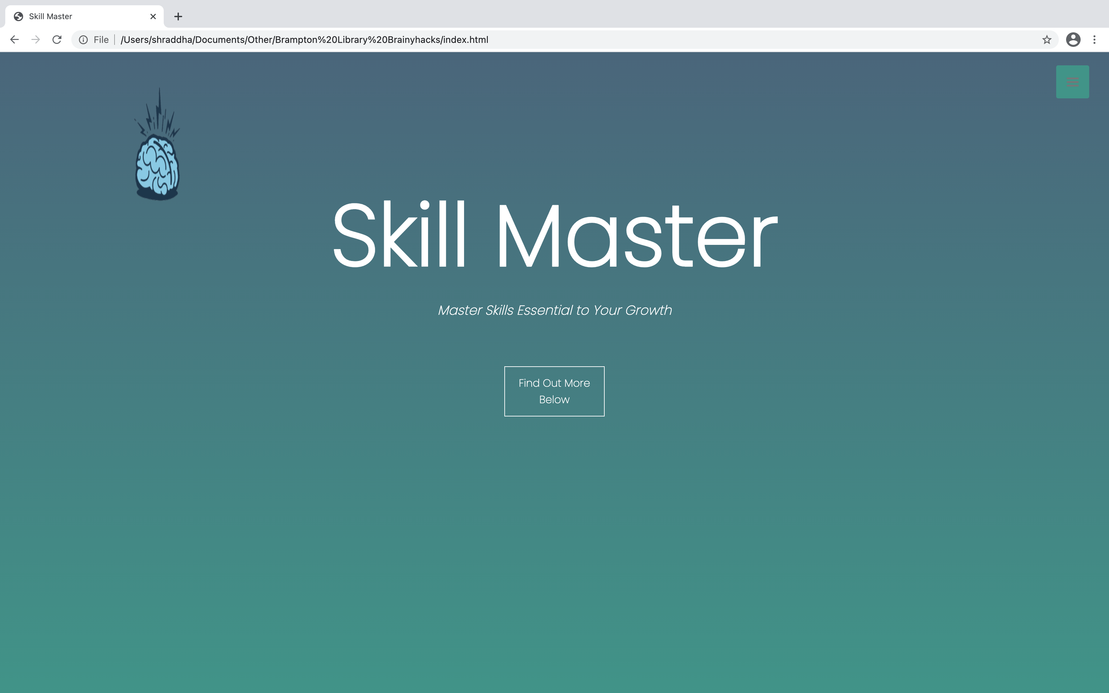The image size is (1109, 693).
Task: Click the Skill Master main heading
Action: pyautogui.click(x=554, y=235)
